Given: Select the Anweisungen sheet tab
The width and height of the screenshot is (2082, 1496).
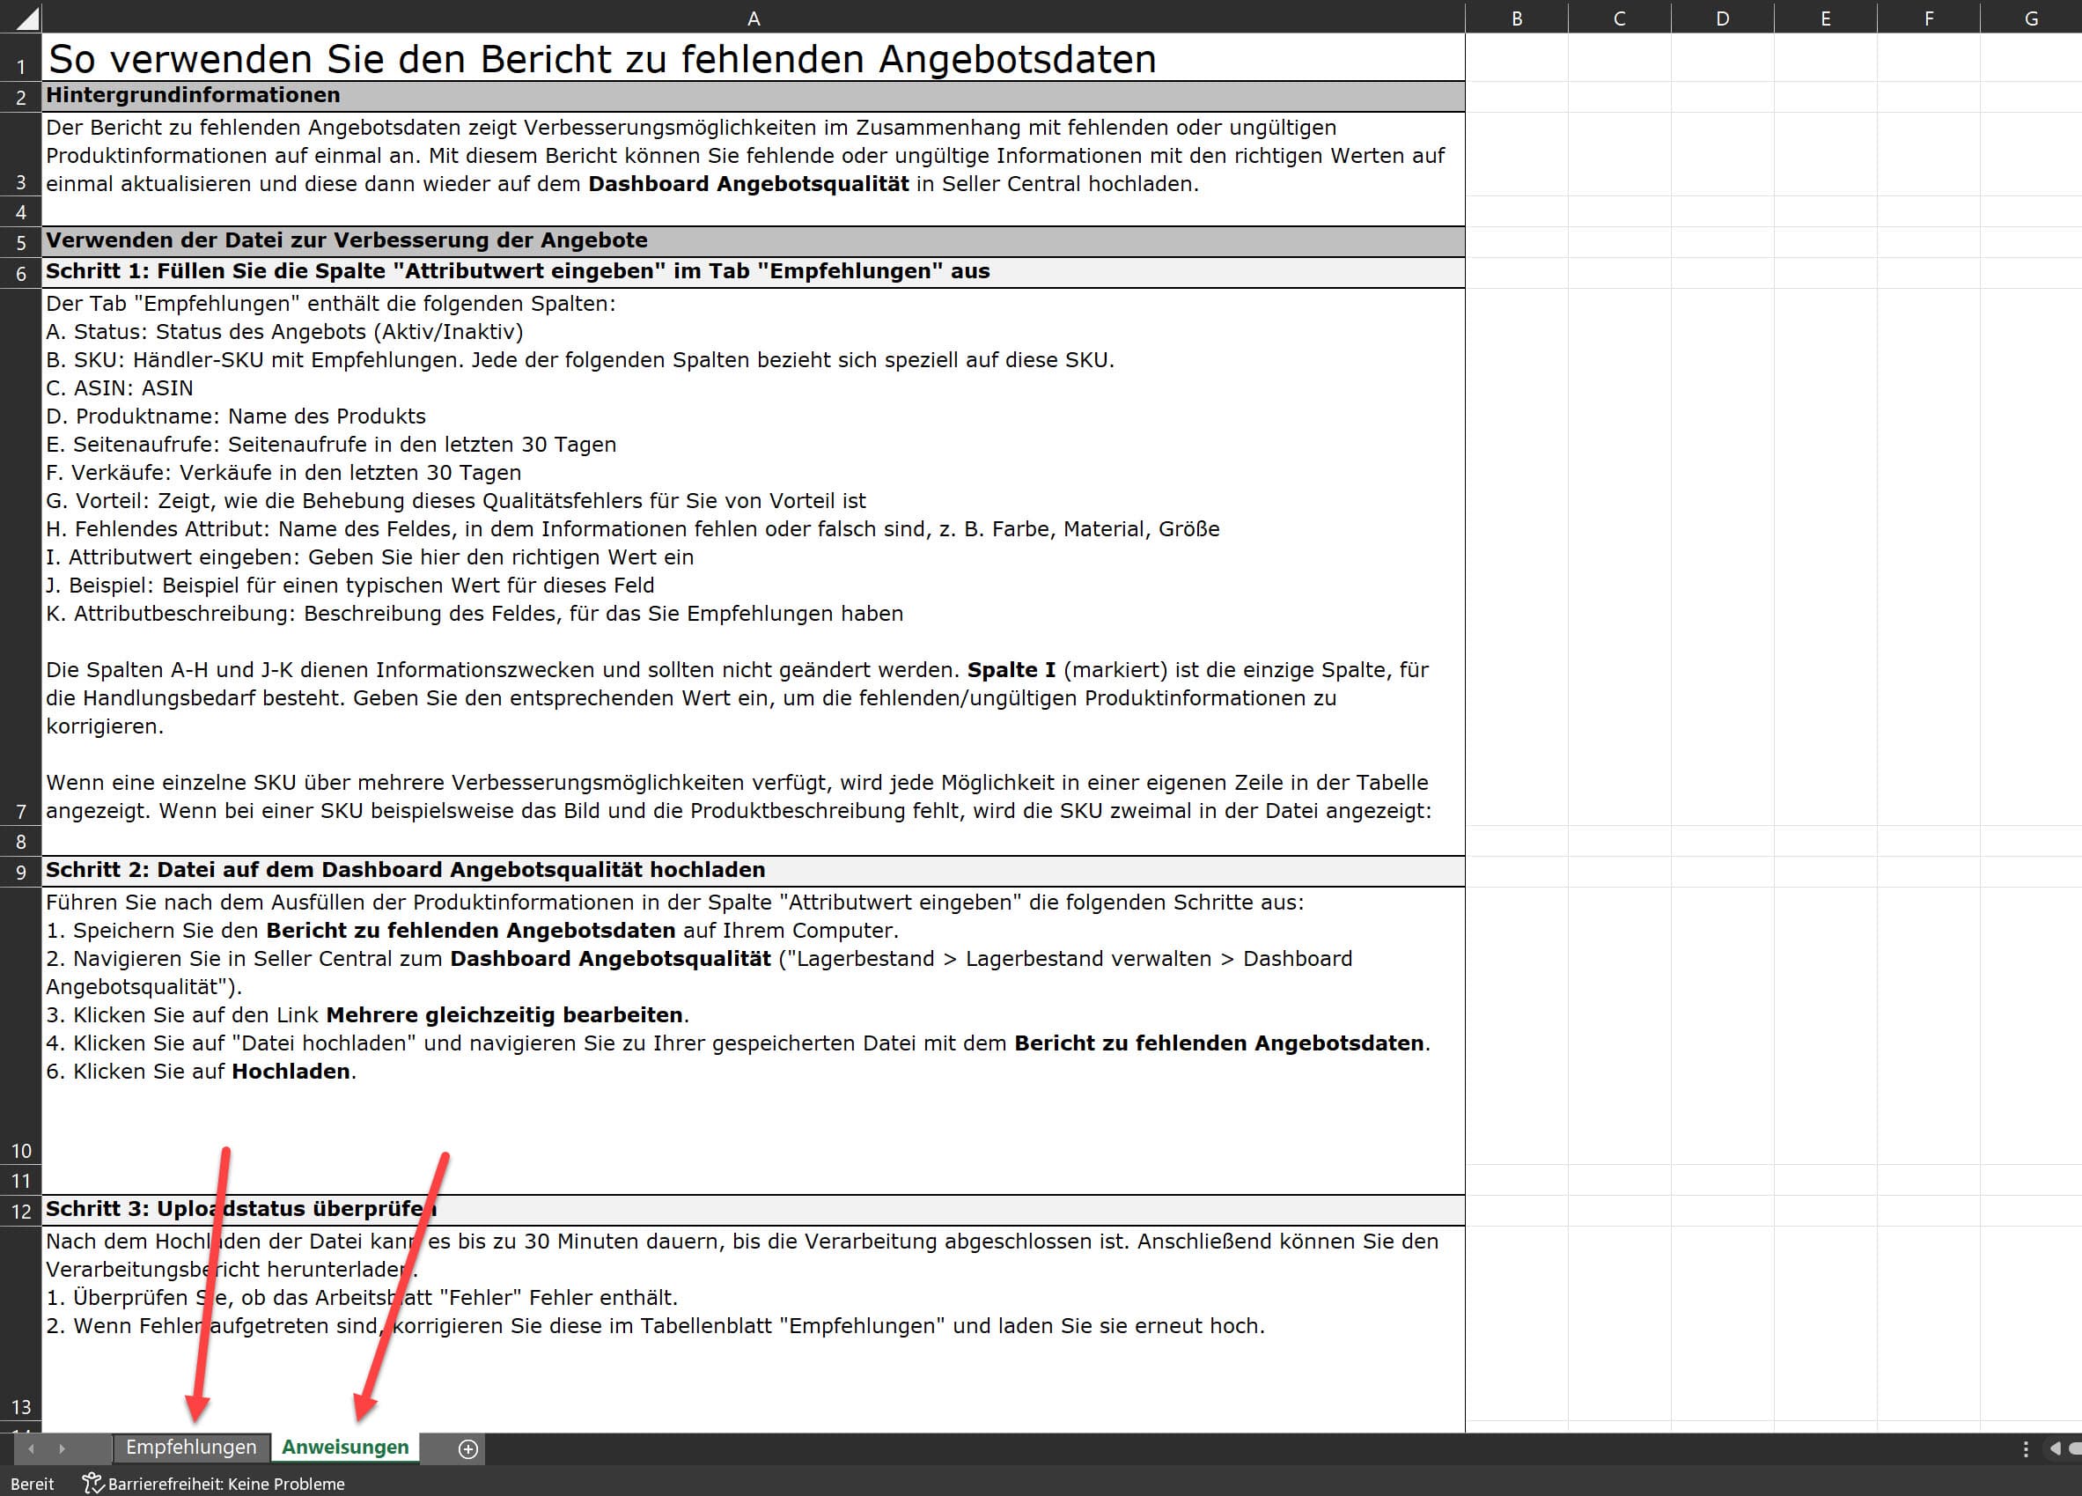Looking at the screenshot, I should tap(345, 1447).
